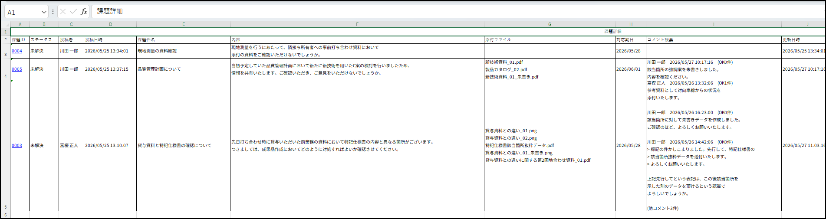The width and height of the screenshot is (826, 219).
Task: Click the 内容 header cell
Action: (357, 40)
